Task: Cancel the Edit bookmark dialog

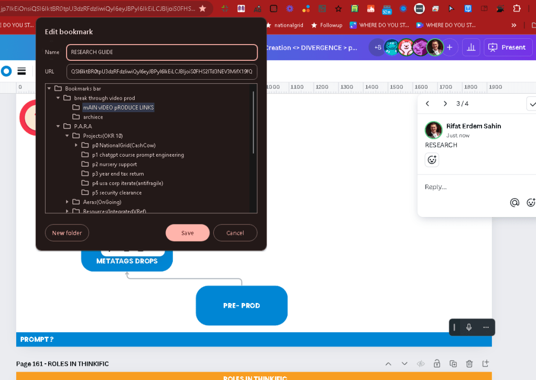Action: [x=235, y=233]
